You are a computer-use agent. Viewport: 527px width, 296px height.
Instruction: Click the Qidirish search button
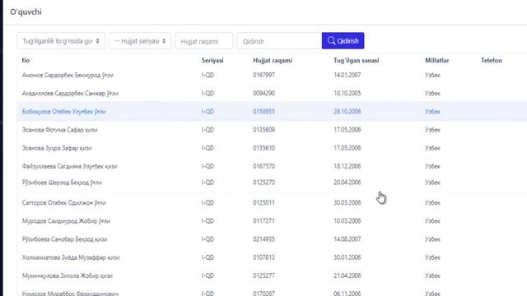(x=343, y=40)
